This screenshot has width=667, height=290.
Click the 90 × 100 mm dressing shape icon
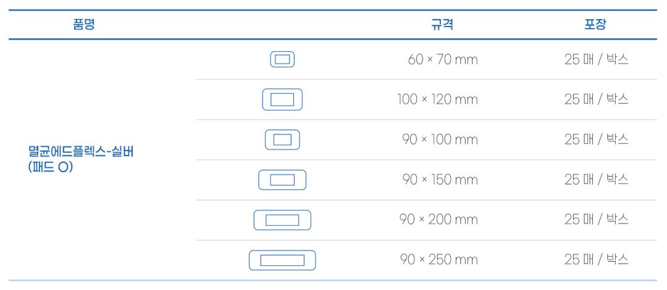[282, 139]
